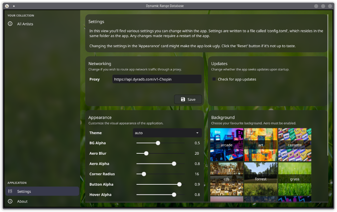
Task: Choose the arcade background thumbnail
Action: (x=226, y=145)
